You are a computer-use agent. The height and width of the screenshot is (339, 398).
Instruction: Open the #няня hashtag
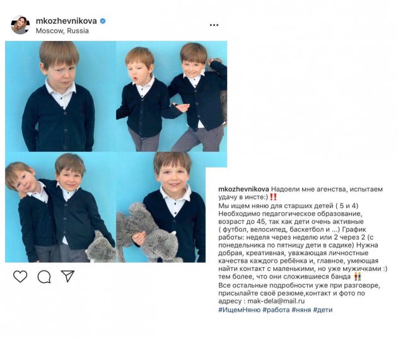click(x=301, y=310)
